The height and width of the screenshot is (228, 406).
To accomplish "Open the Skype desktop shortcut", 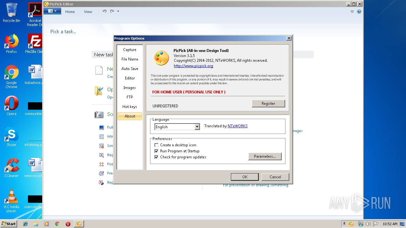I will [x=11, y=137].
